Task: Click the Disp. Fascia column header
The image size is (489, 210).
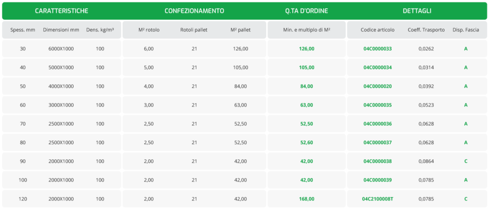Action: click(x=466, y=30)
